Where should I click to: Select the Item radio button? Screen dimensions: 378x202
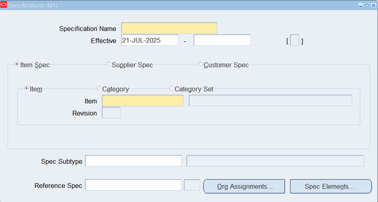[27, 88]
